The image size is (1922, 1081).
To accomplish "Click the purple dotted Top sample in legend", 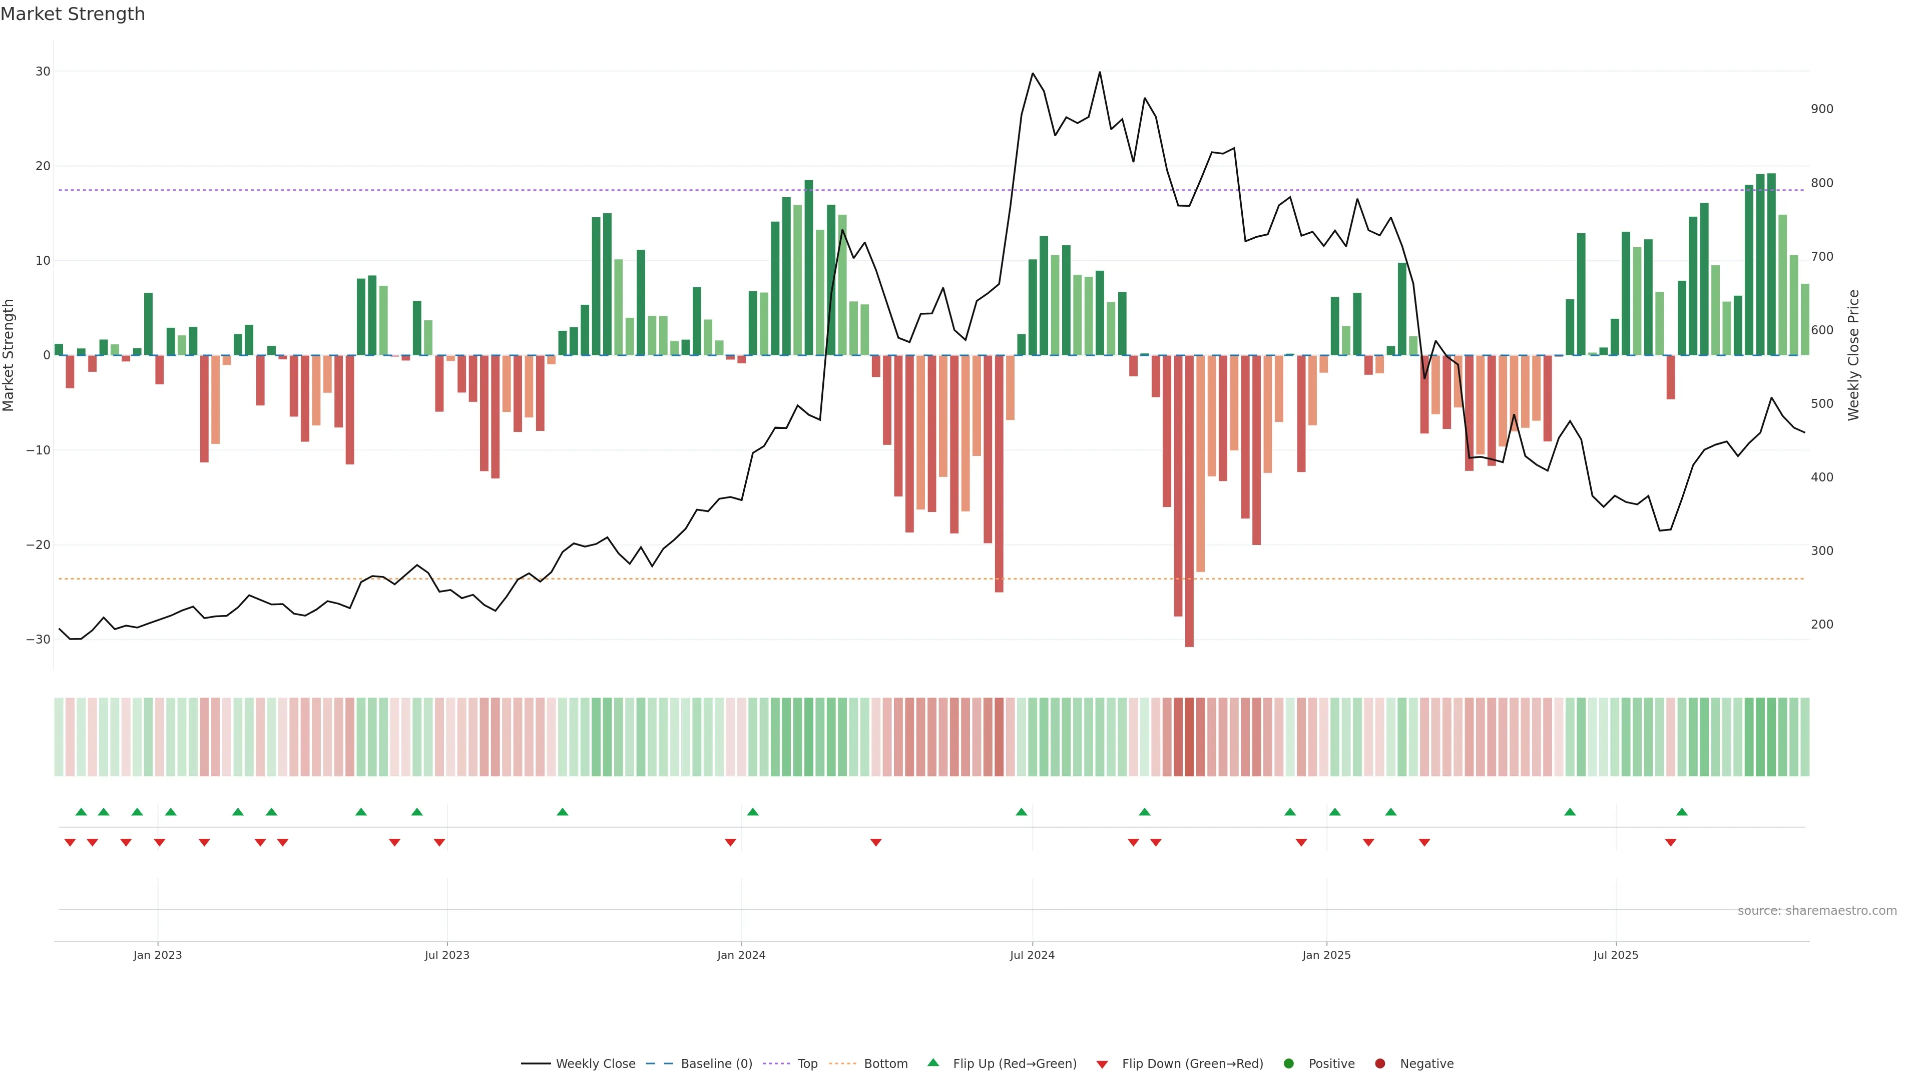I will click(x=776, y=1064).
